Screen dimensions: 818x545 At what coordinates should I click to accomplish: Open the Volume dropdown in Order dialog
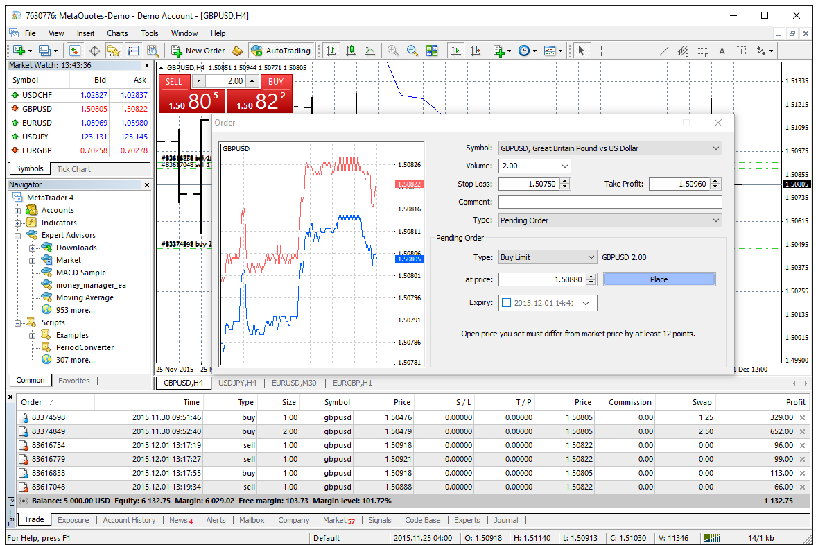click(x=564, y=166)
